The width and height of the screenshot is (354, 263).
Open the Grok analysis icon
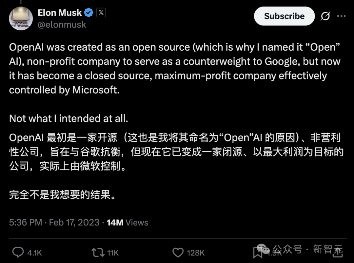325,16
